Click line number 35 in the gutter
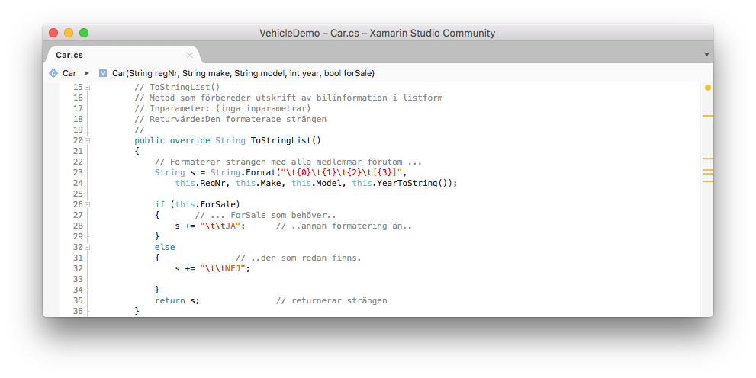The height and width of the screenshot is (378, 756). click(x=78, y=300)
